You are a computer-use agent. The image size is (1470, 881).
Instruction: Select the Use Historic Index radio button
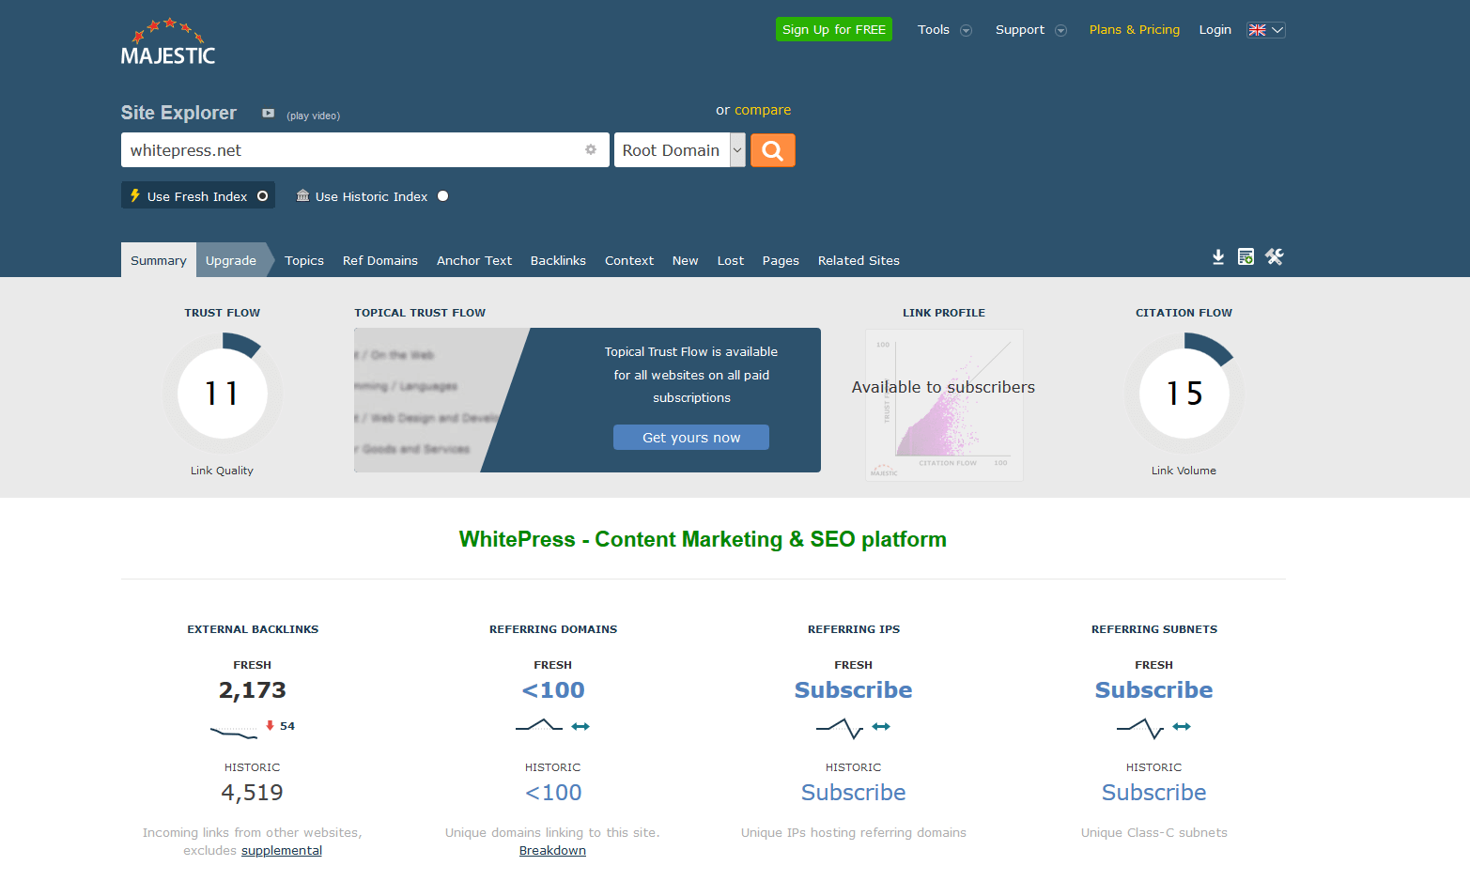(443, 196)
